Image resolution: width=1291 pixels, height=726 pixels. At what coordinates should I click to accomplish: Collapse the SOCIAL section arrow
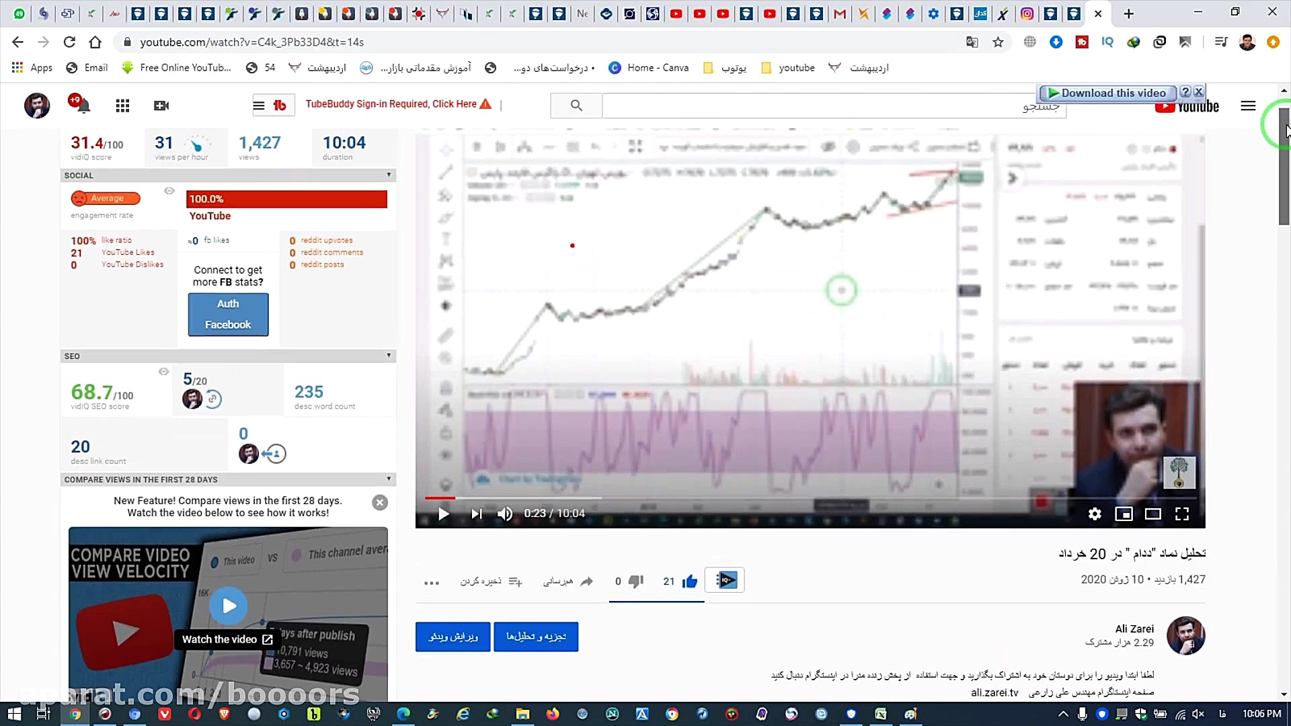point(389,175)
